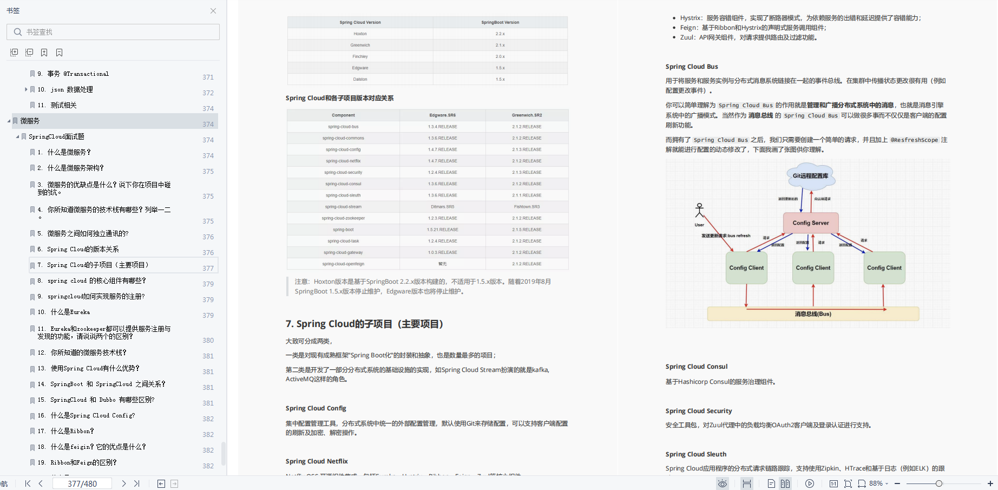Open bookmark 19. Ribbon和Feign的区别
Image resolution: width=998 pixels, height=490 pixels.
click(77, 462)
